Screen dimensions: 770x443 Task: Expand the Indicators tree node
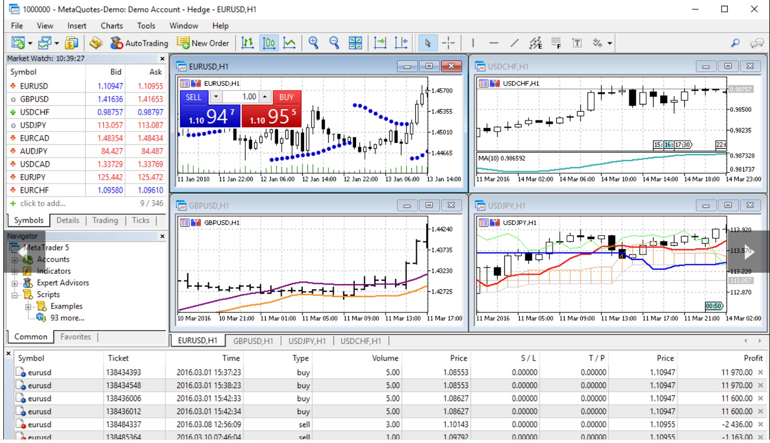(14, 272)
